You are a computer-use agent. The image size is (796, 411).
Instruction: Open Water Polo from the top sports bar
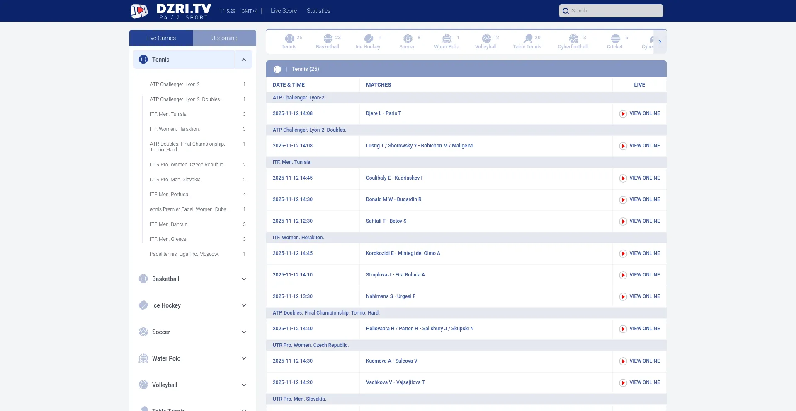pos(447,39)
